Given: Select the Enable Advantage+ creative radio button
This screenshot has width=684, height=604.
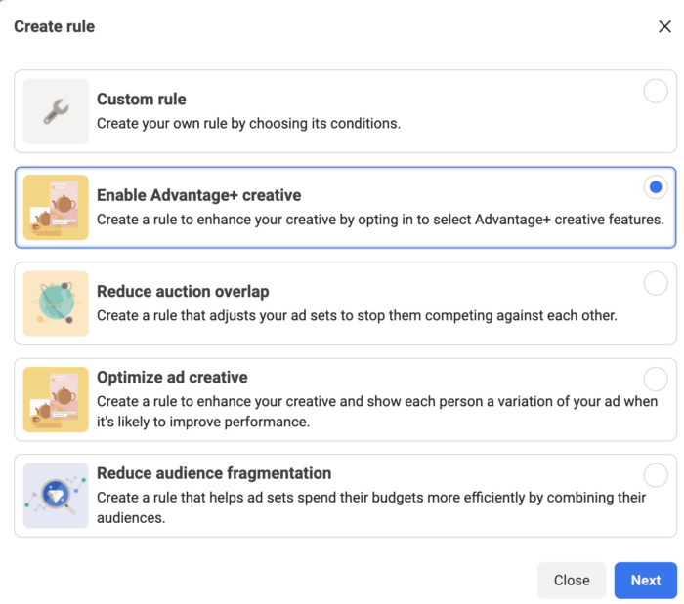Looking at the screenshot, I should point(656,187).
